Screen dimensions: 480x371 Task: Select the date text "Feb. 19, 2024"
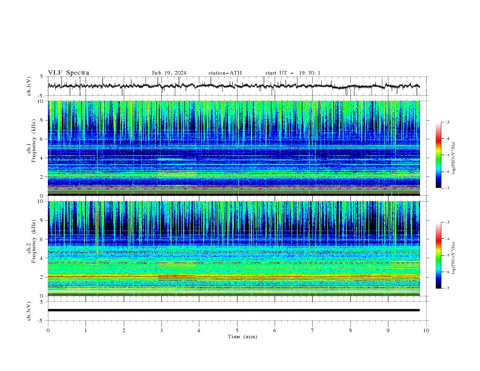point(169,73)
